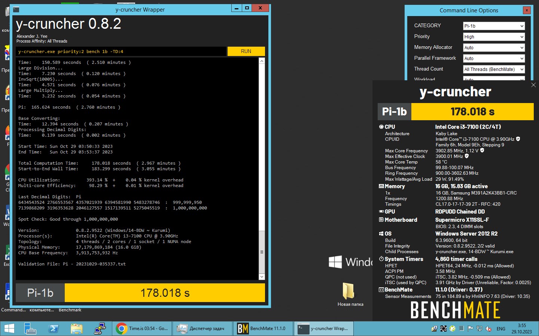Close the Command Line Options window

[527, 10]
